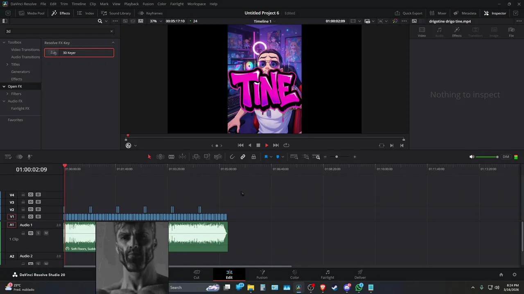The height and width of the screenshot is (294, 524).
Task: Open the Metadata panel
Action: coord(465,13)
